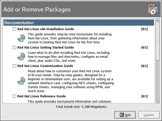Viewport: 162px width, 121px height.
Task: Click the exit icon on Quit button
Action: click(121, 115)
